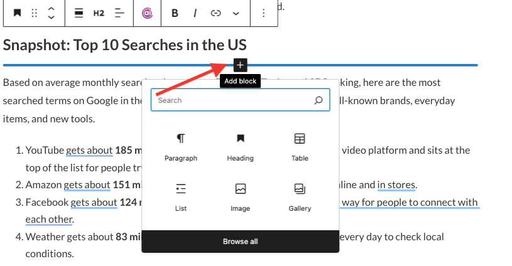Insert a link with the link icon
Viewport: 512px width, 266px height.
pos(215,13)
